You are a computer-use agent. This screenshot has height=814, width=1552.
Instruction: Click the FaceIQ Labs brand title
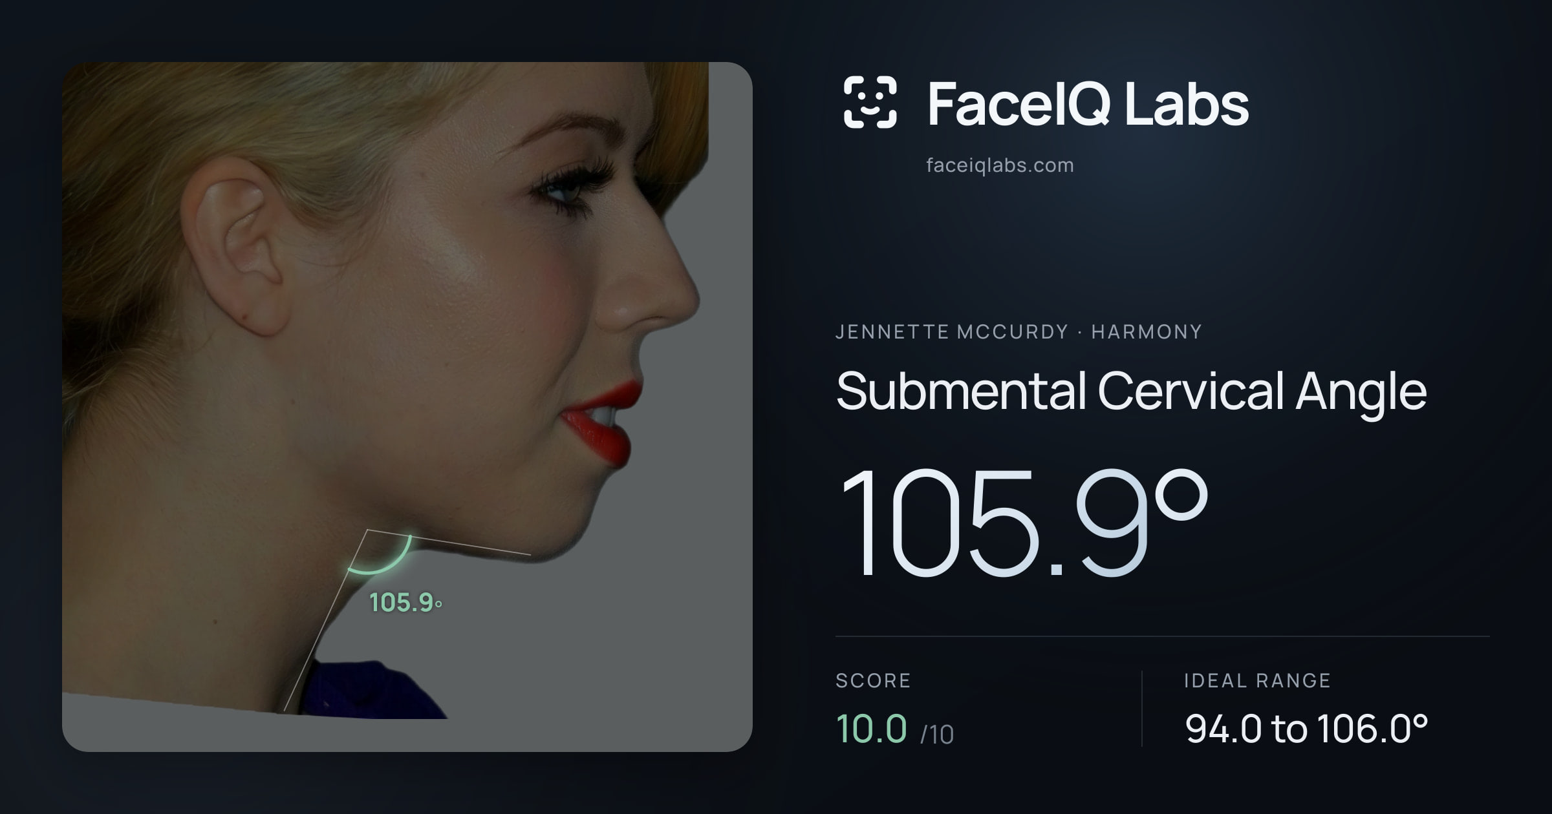click(1088, 103)
